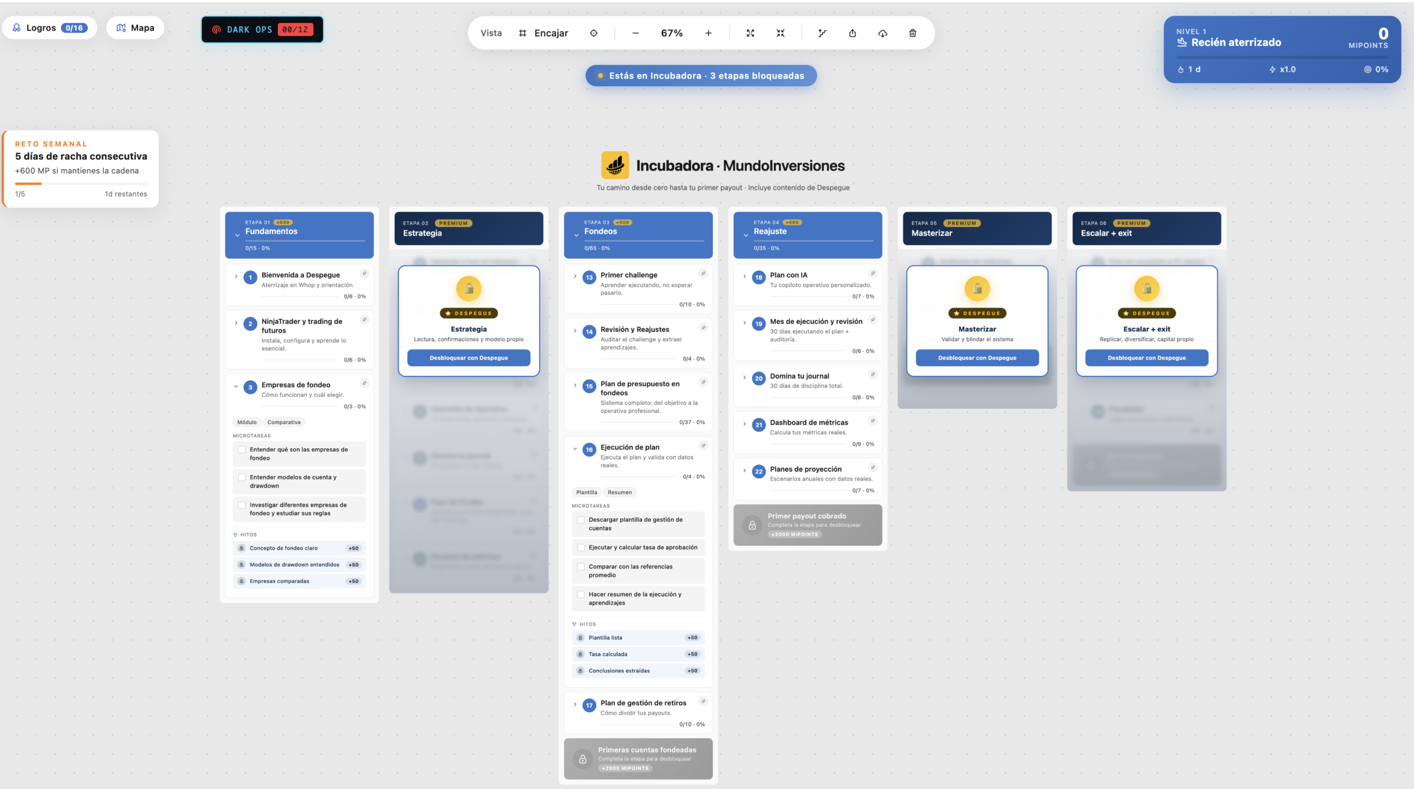This screenshot has height=789, width=1414.
Task: Pin the Plan con IA module
Action: (873, 273)
